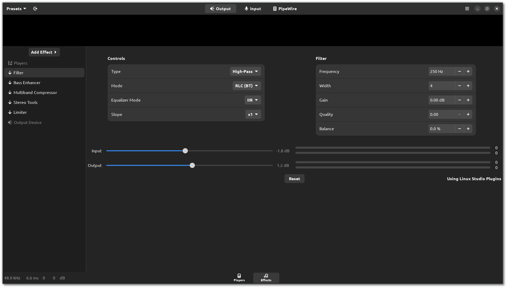Click the Effects music-note icon at bottom
This screenshot has height=288, width=507.
pyautogui.click(x=266, y=276)
